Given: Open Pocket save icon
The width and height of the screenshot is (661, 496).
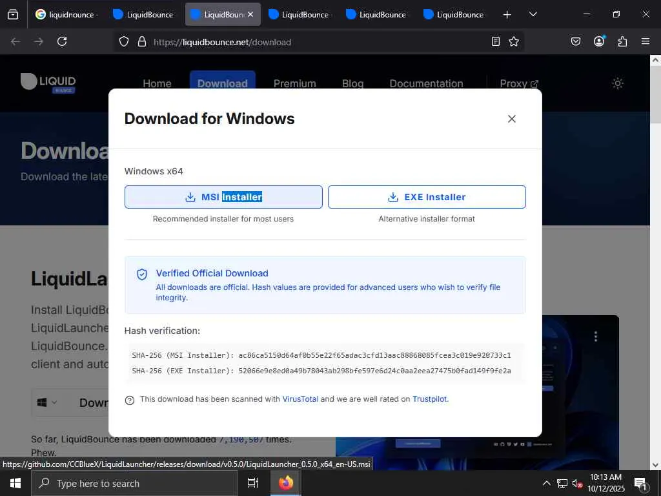Looking at the screenshot, I should 575,41.
